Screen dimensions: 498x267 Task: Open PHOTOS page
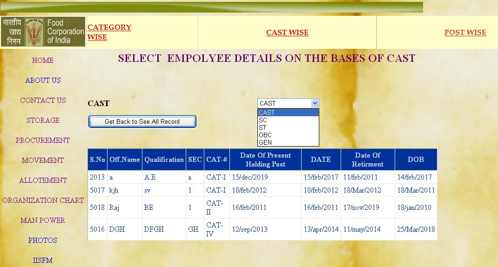point(42,240)
